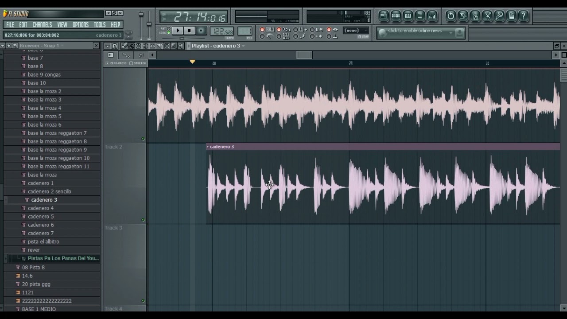Show the project Browser icon
Image resolution: width=567 pixels, height=319 pixels.
click(420, 16)
